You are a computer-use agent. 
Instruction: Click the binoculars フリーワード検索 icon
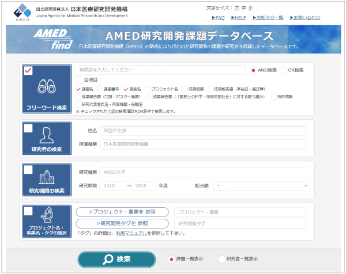(x=46, y=86)
